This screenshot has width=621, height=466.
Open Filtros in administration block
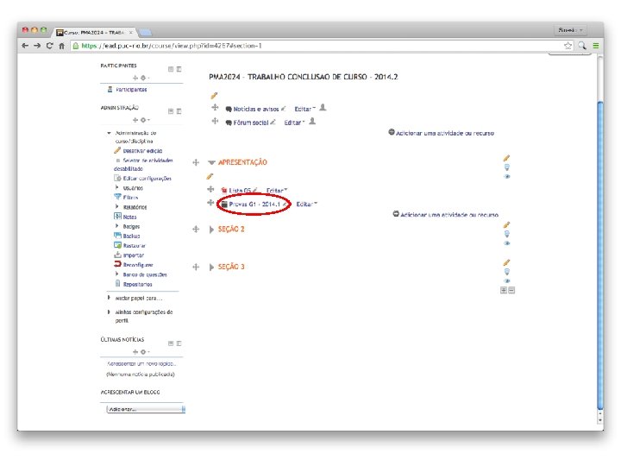[130, 198]
